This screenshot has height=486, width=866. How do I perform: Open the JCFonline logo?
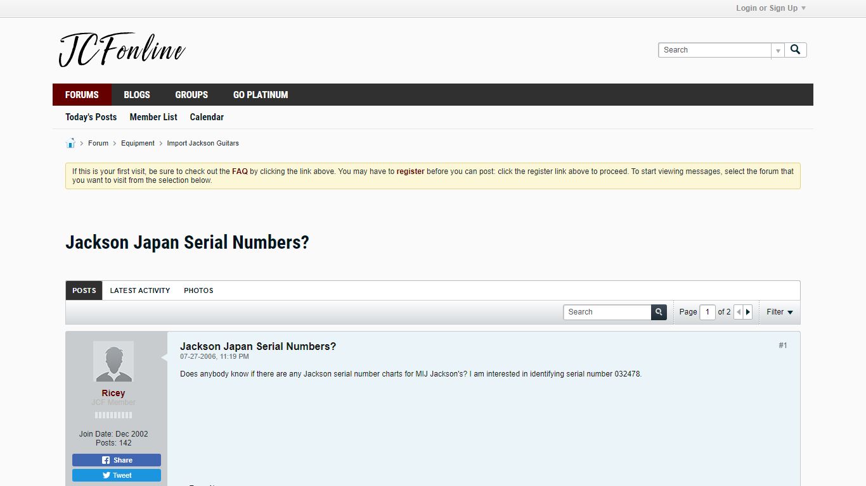[122, 50]
